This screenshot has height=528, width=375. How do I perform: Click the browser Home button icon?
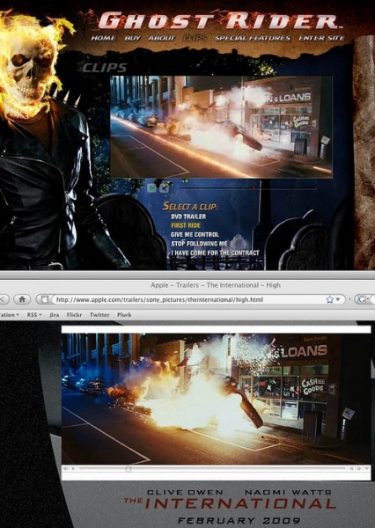(x=22, y=299)
